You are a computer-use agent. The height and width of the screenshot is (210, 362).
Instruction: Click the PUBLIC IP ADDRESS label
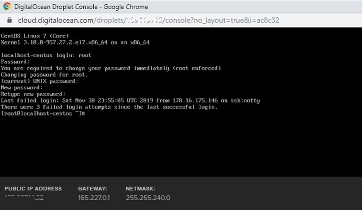(33, 188)
